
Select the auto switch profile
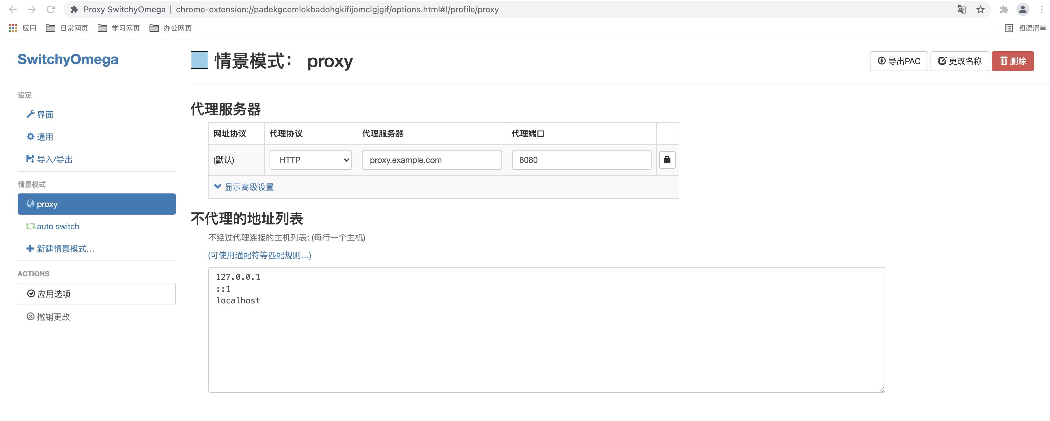[57, 226]
